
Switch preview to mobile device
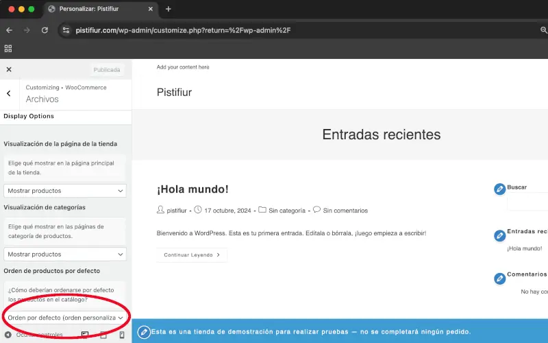[x=122, y=335]
